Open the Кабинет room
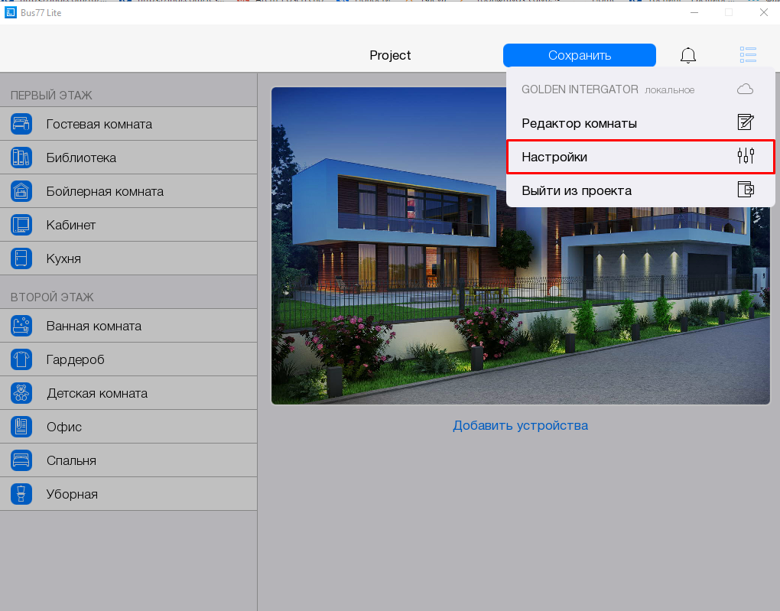This screenshot has width=780, height=611. tap(71, 225)
